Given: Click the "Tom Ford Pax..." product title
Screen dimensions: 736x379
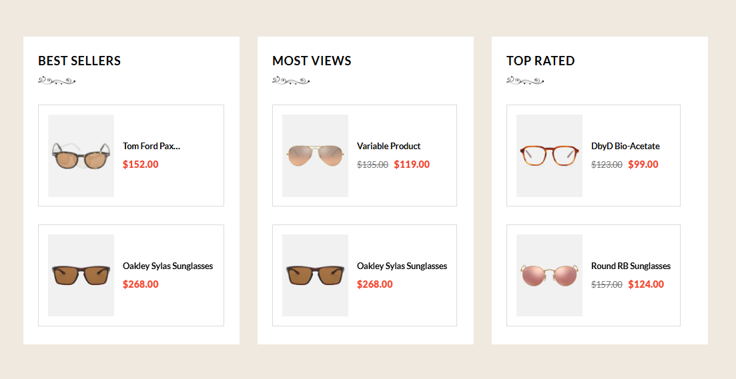Looking at the screenshot, I should point(151,146).
